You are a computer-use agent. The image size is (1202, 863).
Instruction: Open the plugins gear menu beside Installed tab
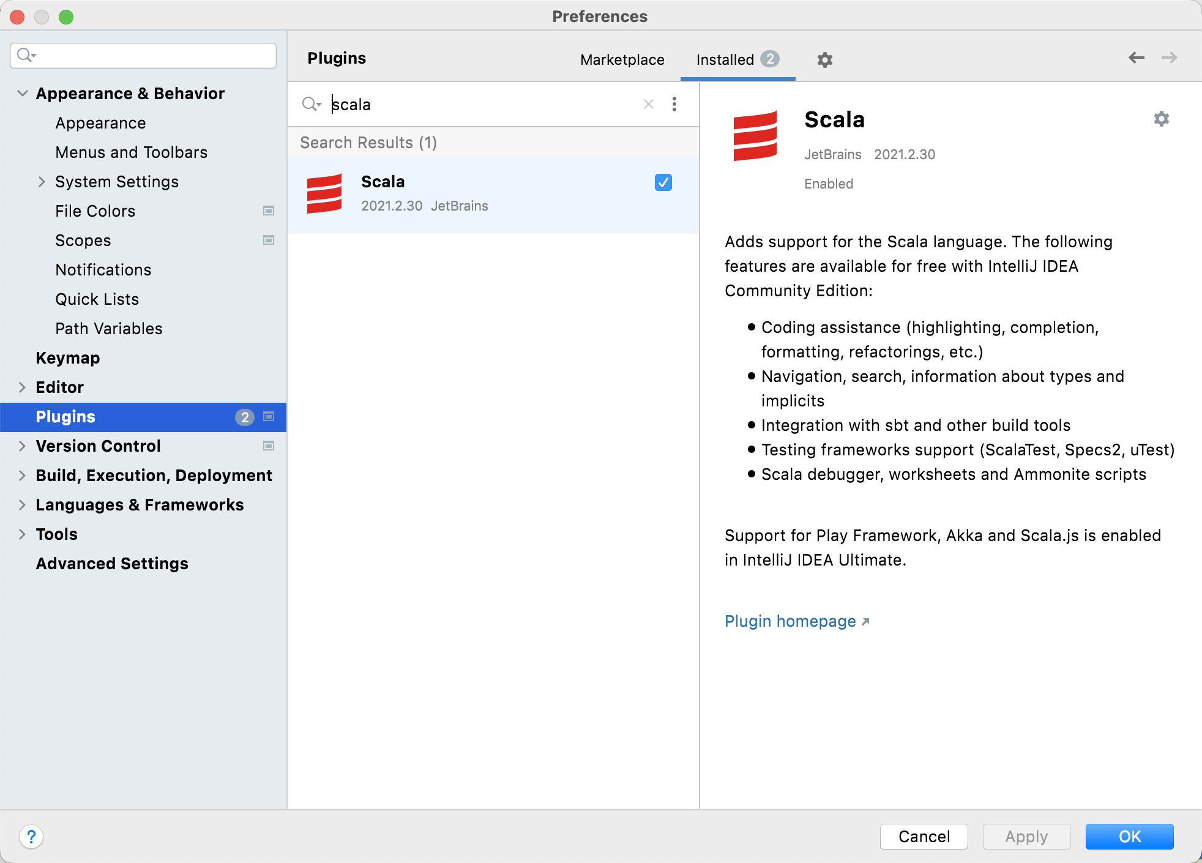coord(824,59)
